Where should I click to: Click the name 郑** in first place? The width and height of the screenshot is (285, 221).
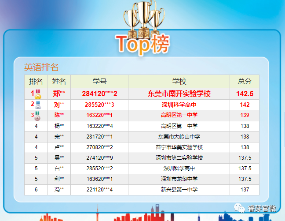pyautogui.click(x=59, y=94)
